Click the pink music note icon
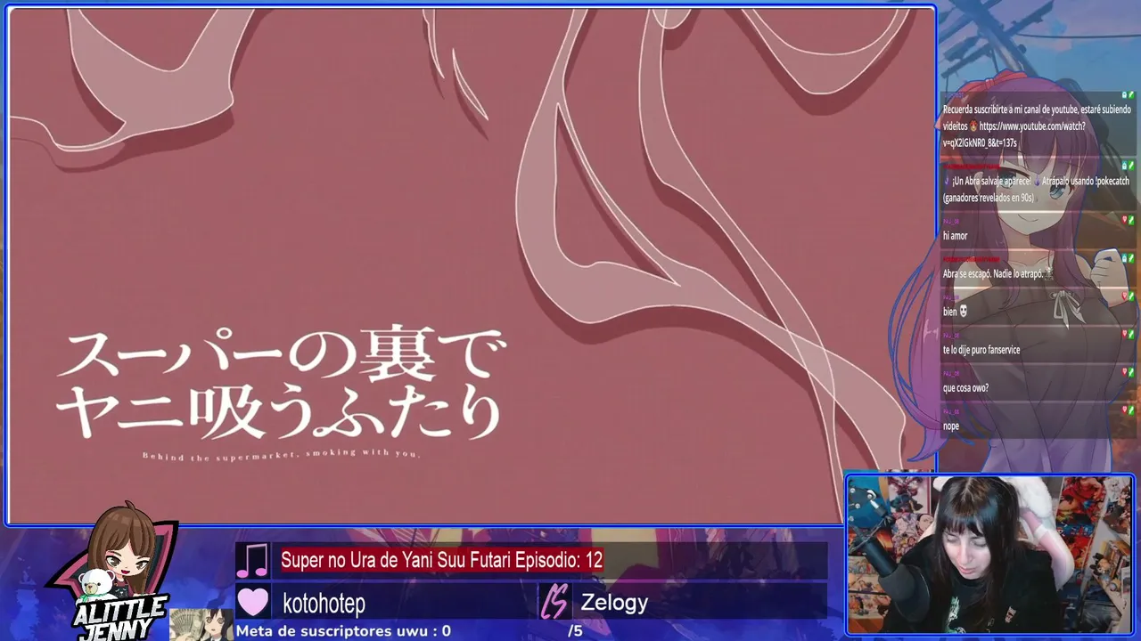The width and height of the screenshot is (1141, 641). [x=252, y=561]
